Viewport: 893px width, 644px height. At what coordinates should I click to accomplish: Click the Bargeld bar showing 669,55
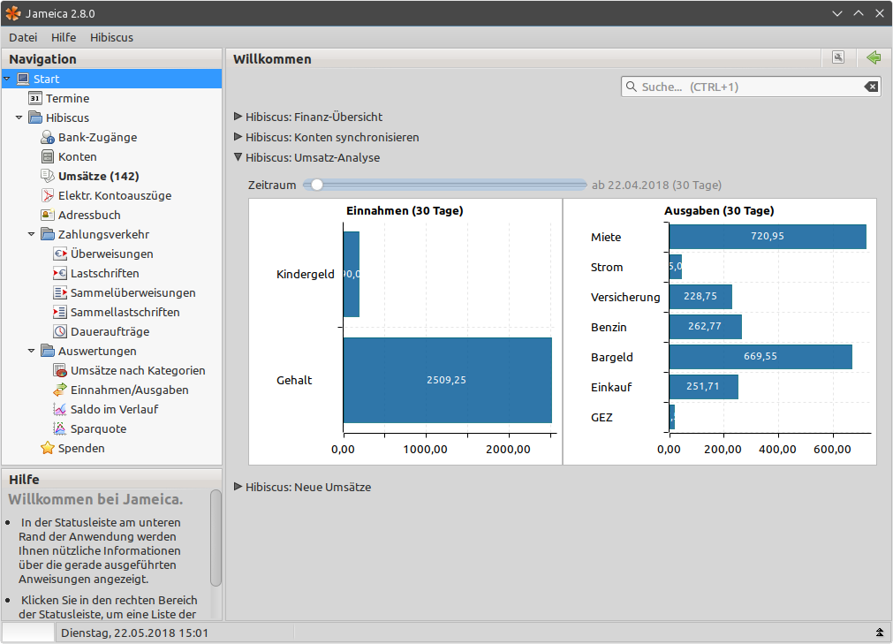tap(761, 356)
